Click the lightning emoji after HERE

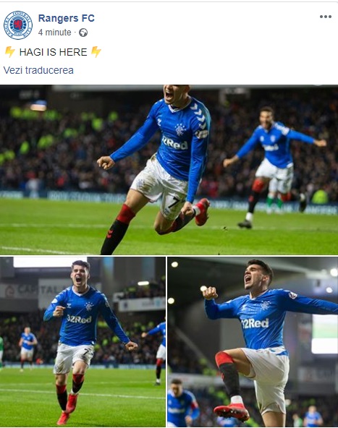(x=96, y=52)
